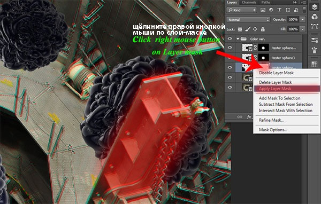Click the Layers dock icon in right strip
321x204 pixels.
coord(314,7)
